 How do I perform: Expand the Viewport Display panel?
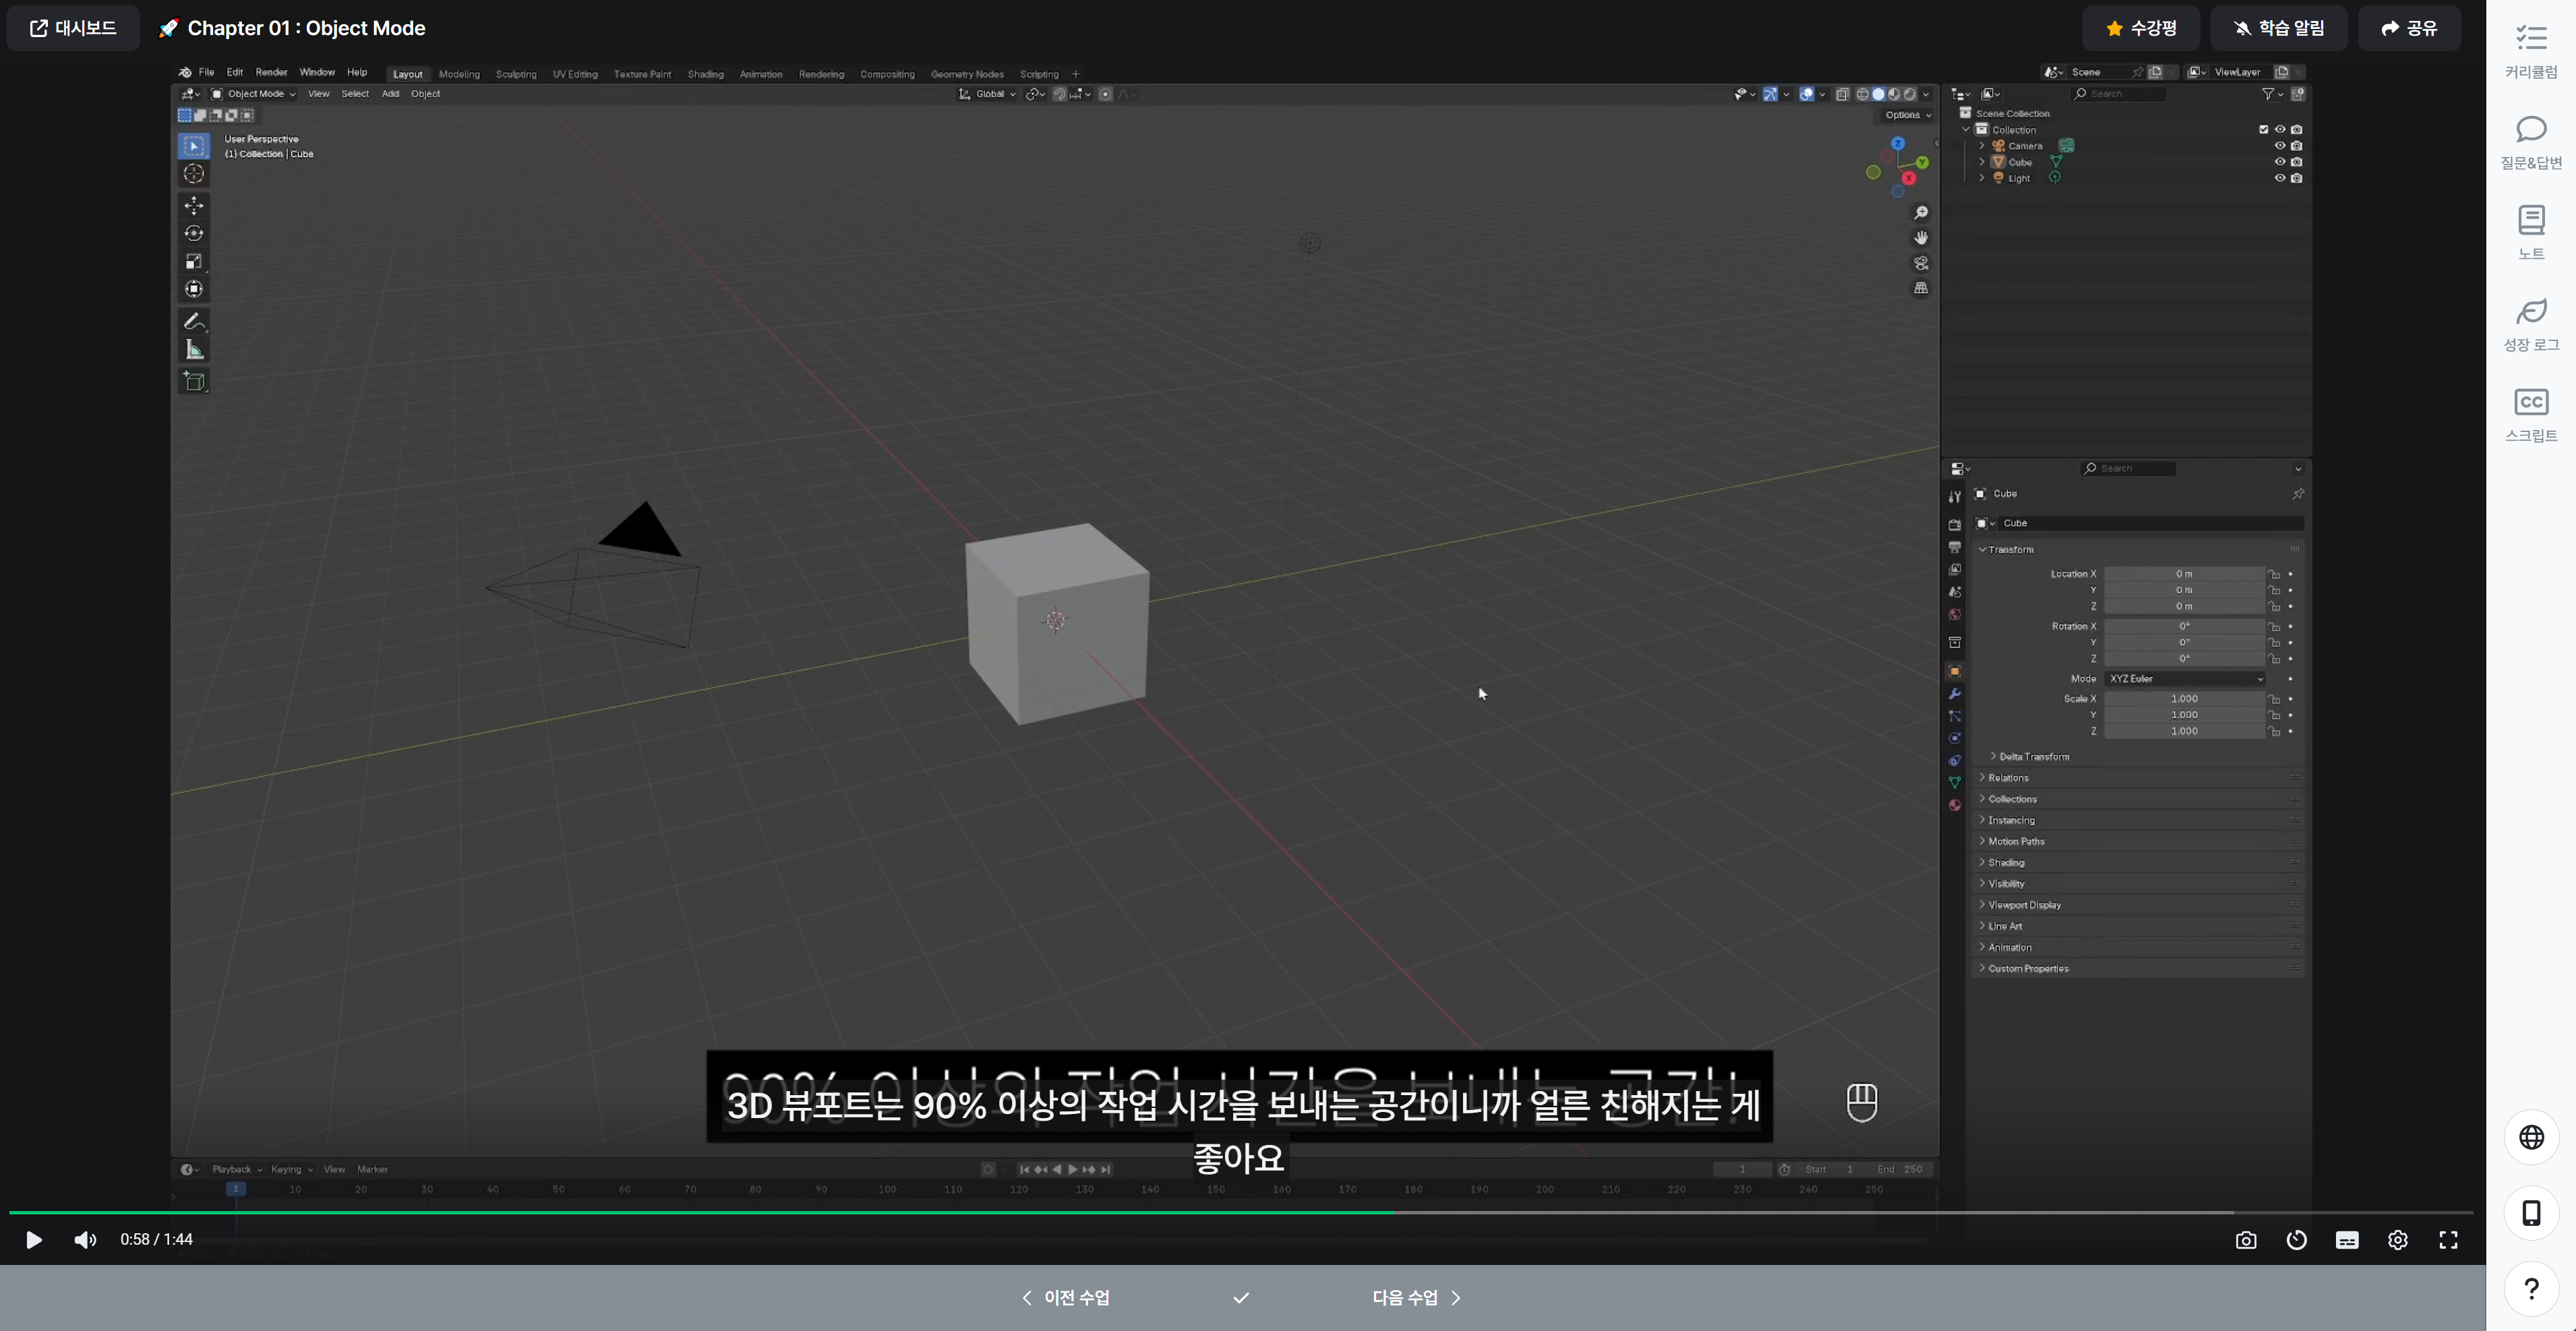click(x=2023, y=905)
